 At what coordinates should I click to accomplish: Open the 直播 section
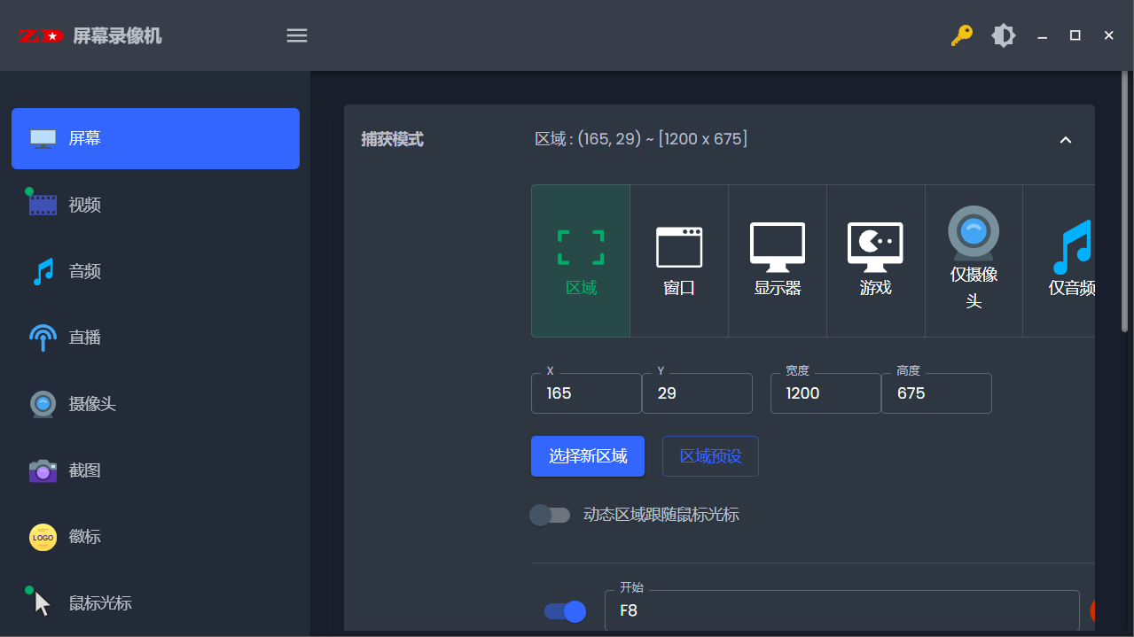coord(85,338)
